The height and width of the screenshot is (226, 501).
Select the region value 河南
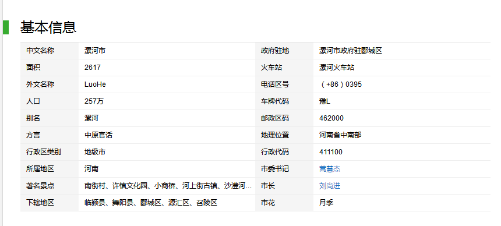(x=91, y=169)
